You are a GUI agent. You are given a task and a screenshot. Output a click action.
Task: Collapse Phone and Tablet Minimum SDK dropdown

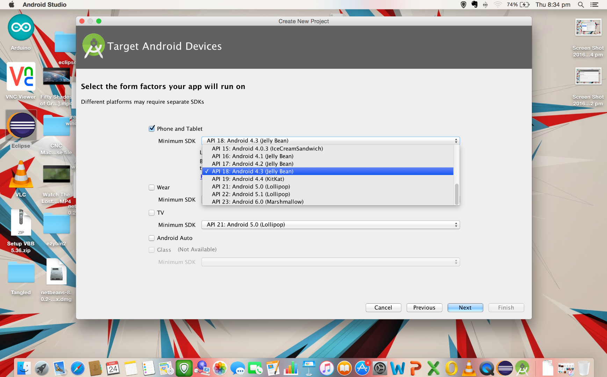331,141
